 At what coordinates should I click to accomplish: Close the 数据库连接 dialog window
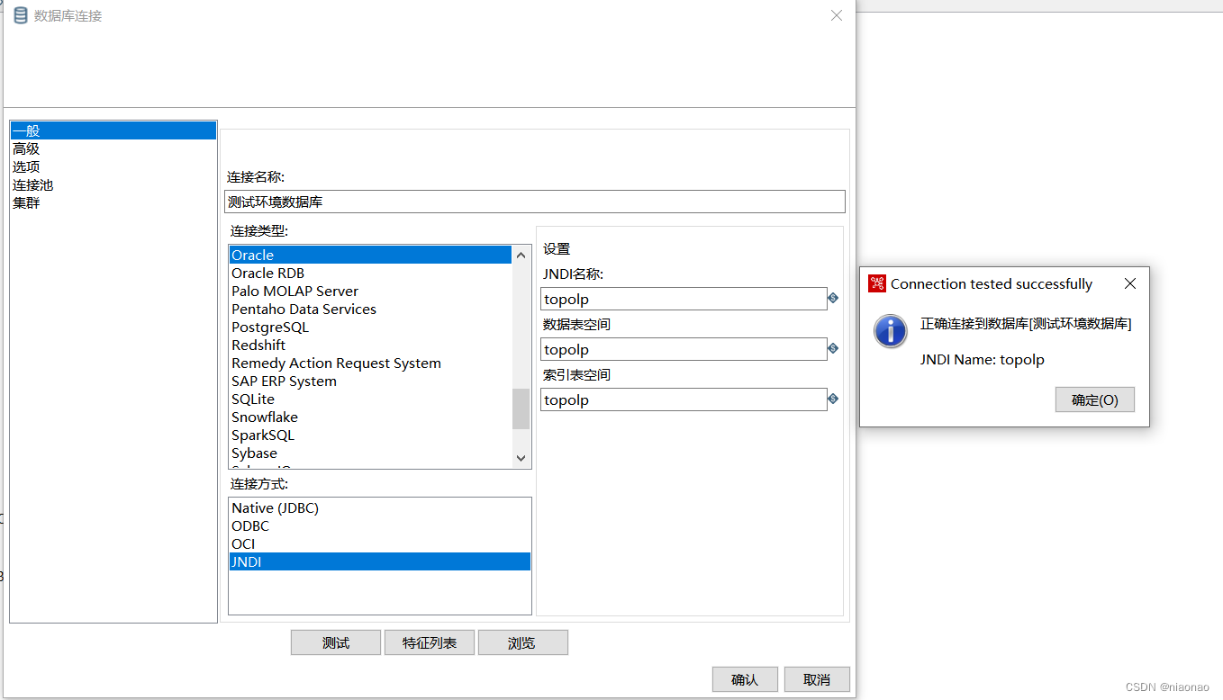pos(837,15)
